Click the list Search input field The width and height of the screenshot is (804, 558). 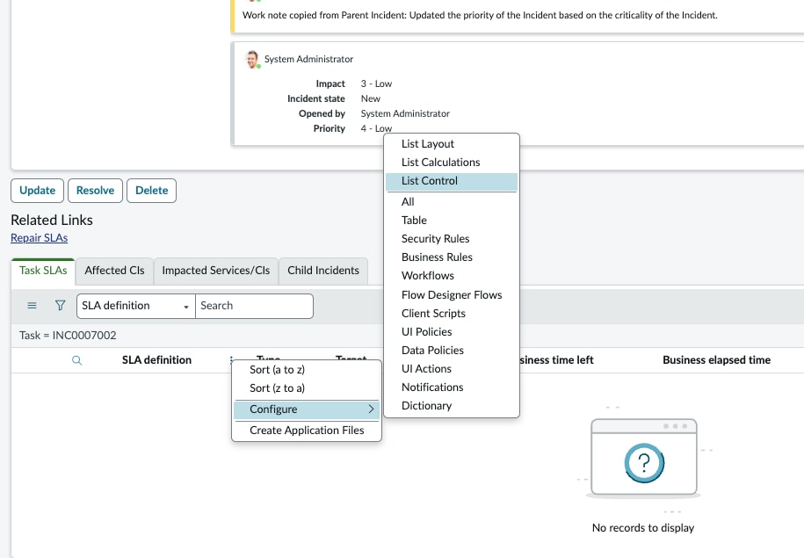[254, 306]
